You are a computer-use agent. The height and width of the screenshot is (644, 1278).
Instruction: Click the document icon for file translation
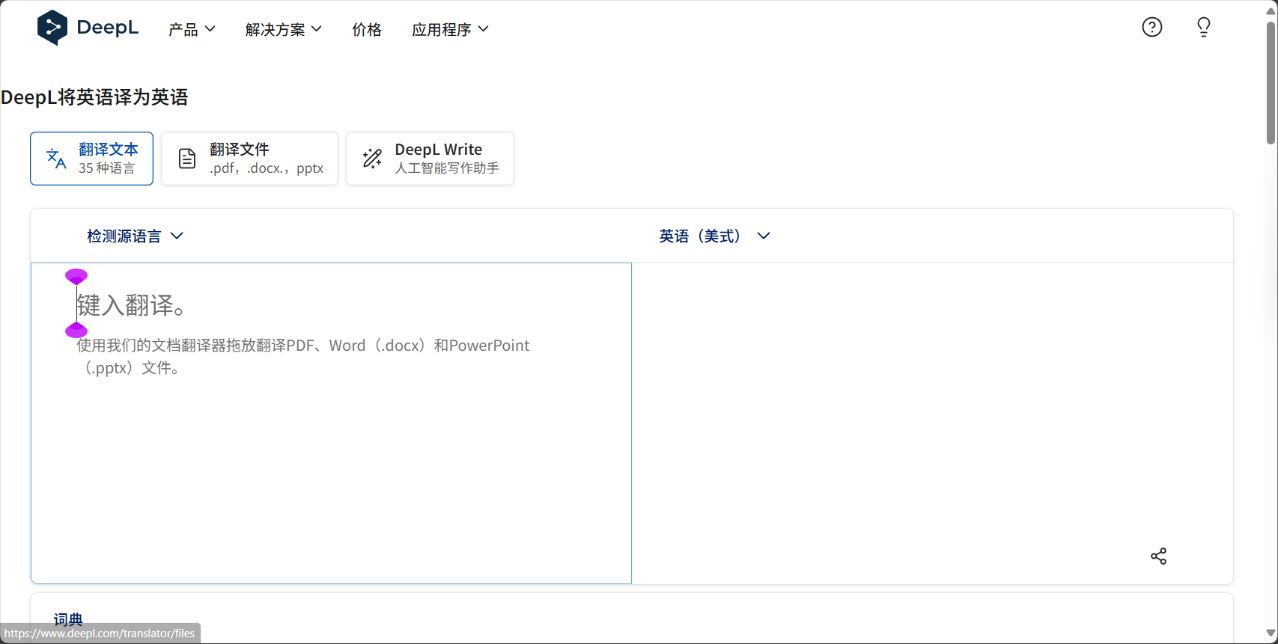click(187, 159)
